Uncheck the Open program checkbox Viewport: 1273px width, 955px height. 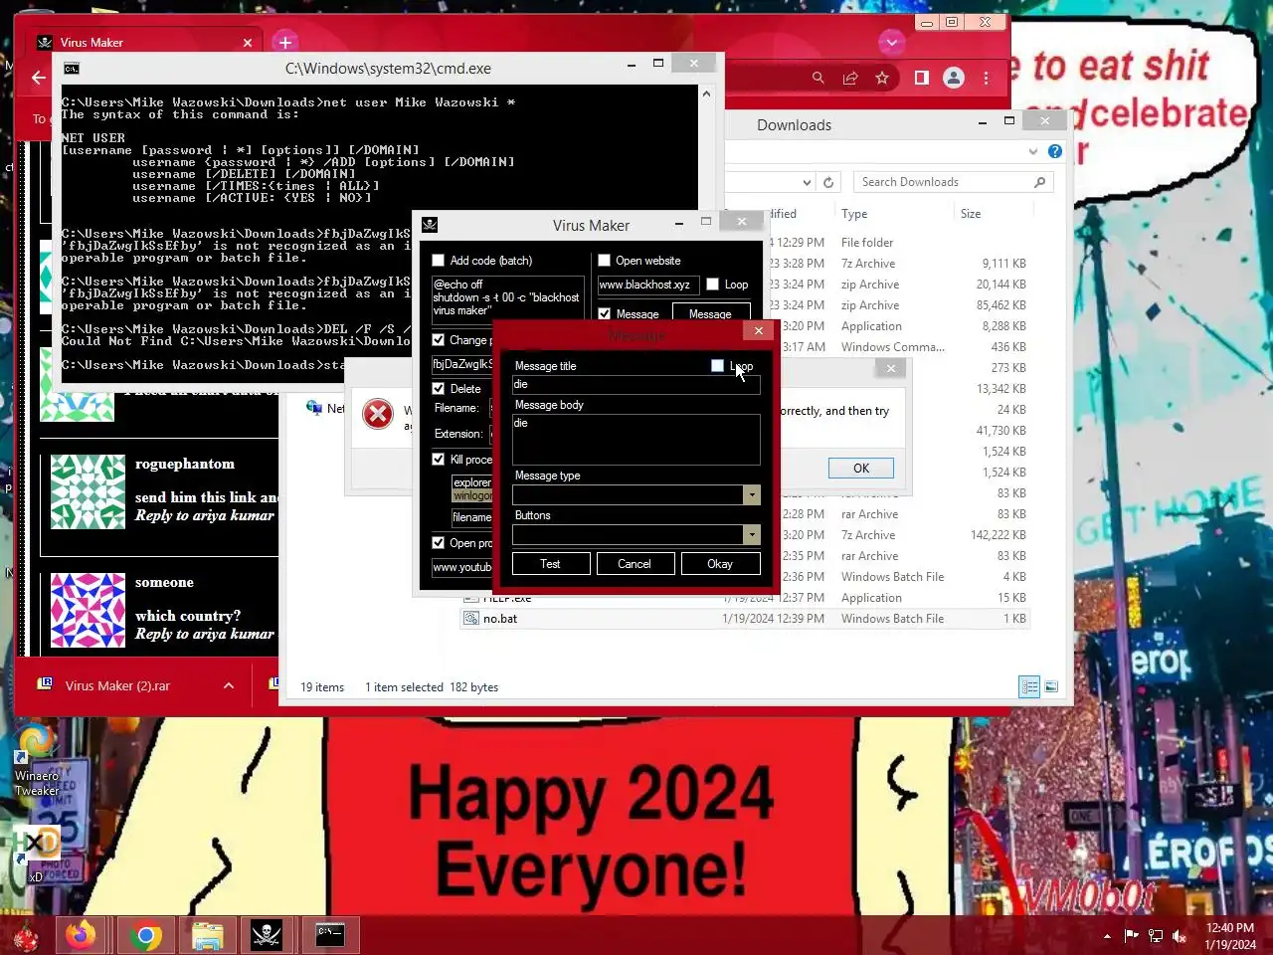pos(438,542)
